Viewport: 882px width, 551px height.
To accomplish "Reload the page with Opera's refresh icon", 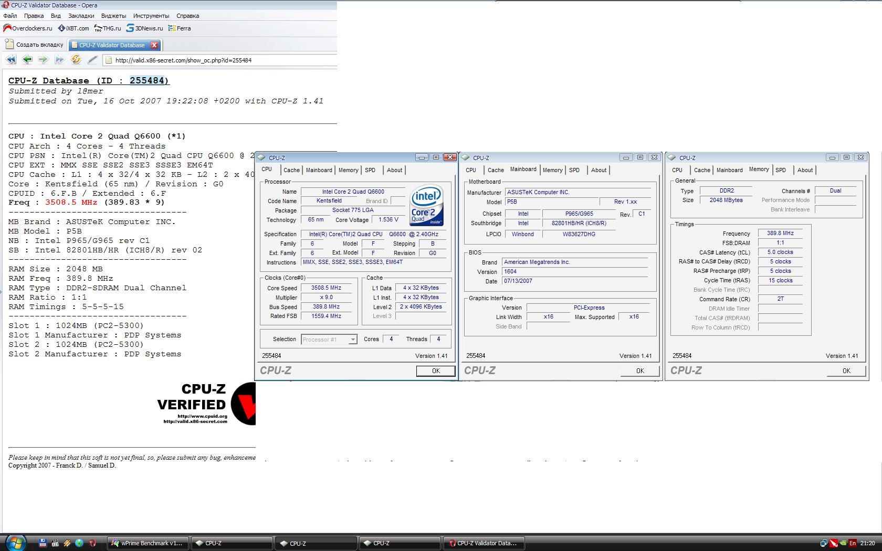I will (76, 60).
